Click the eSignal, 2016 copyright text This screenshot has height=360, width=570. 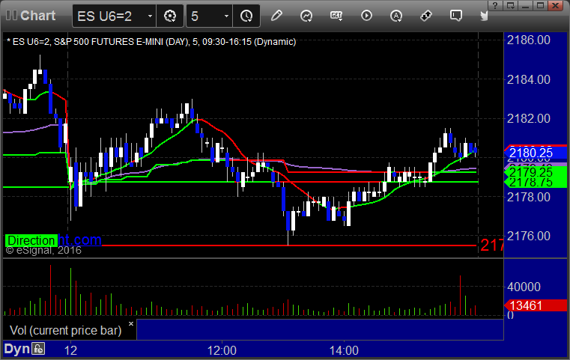point(43,250)
